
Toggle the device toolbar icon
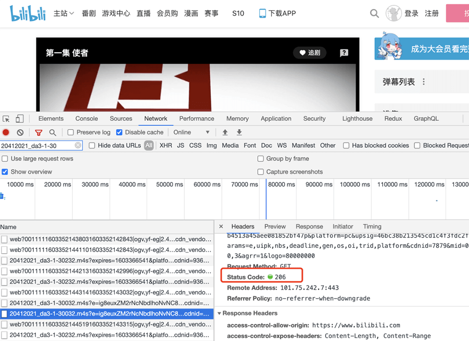tap(20, 119)
